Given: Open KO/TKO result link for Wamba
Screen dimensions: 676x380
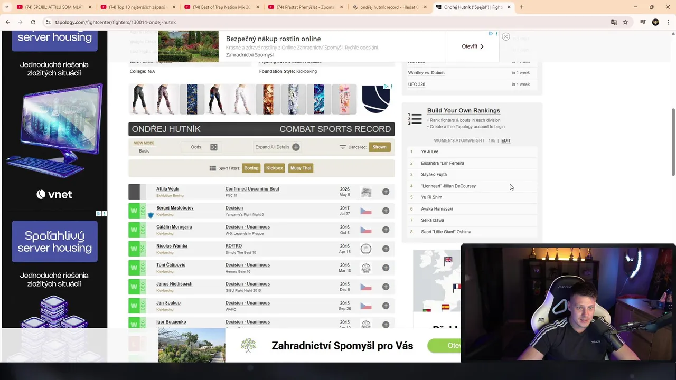Looking at the screenshot, I should (233, 246).
